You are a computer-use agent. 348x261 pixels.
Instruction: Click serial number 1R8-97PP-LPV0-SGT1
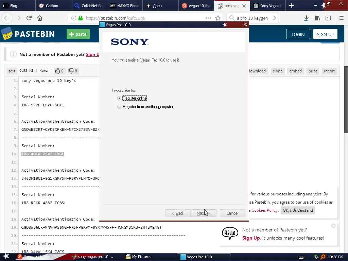click(x=42, y=105)
